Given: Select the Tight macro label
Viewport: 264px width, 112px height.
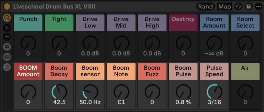Looking at the screenshot, I should pyautogui.click(x=59, y=23).
